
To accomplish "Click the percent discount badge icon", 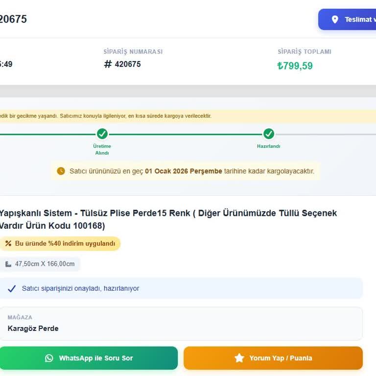I will coord(8,243).
